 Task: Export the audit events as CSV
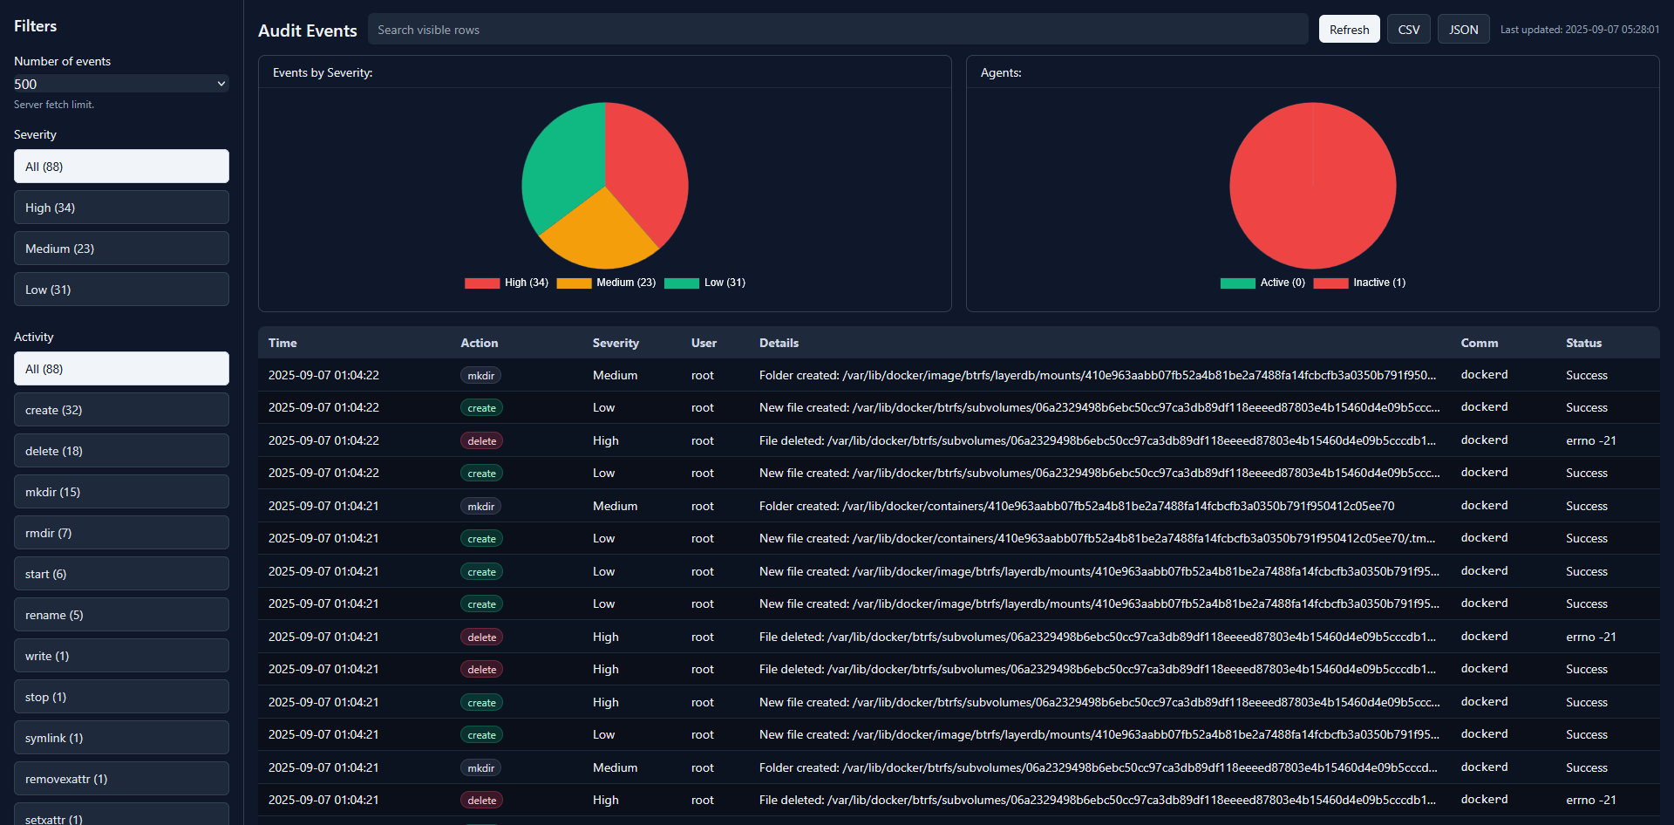coord(1409,29)
